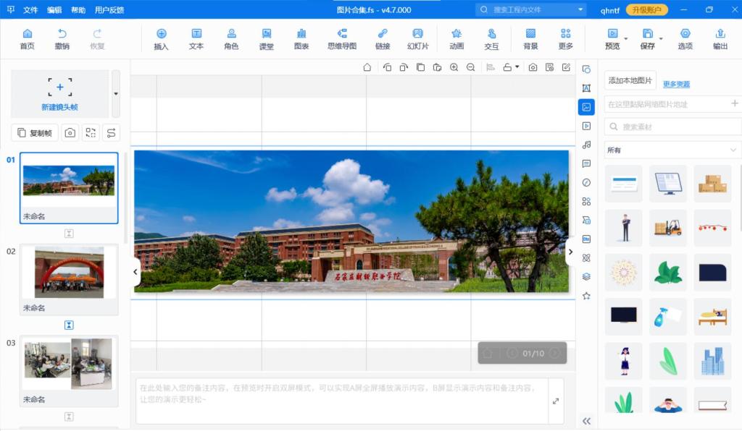This screenshot has width=742, height=431.
Task: Open the 帮助 menu
Action: 78,10
